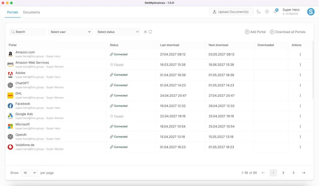Viewport: 319px width, 186px height.
Task: Click next download 15.05.2027 13:18
Action: [221, 137]
